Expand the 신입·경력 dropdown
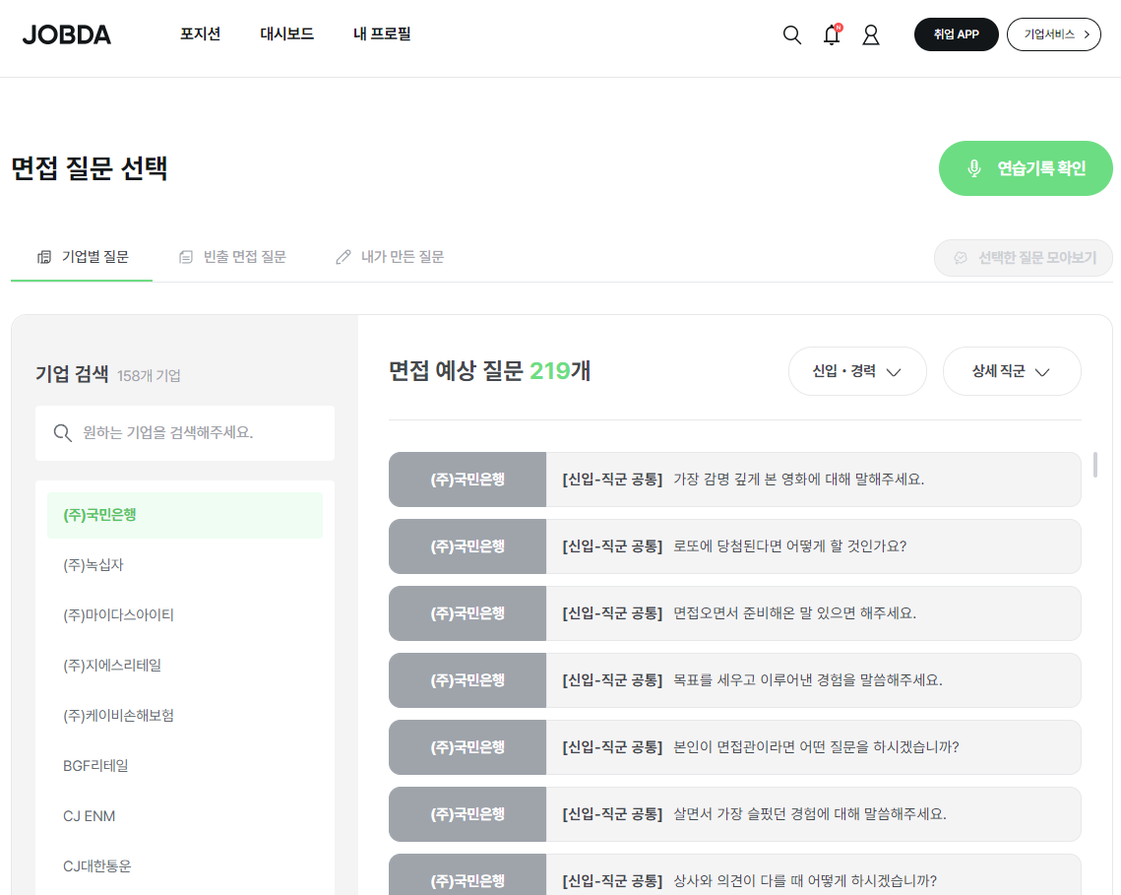The image size is (1121, 895). pyautogui.click(x=857, y=371)
